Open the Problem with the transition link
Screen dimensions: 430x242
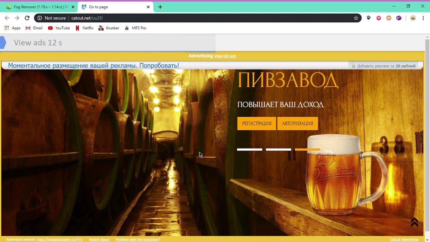tap(138, 240)
